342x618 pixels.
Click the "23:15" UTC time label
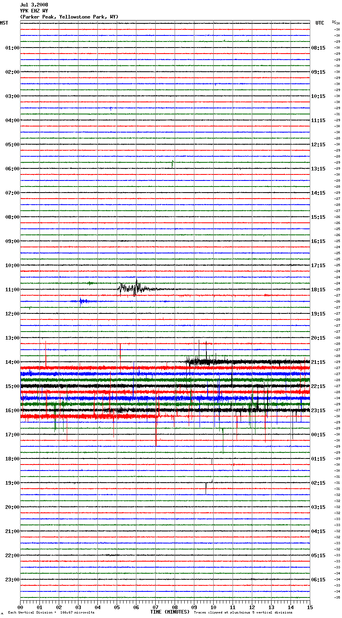[318, 411]
